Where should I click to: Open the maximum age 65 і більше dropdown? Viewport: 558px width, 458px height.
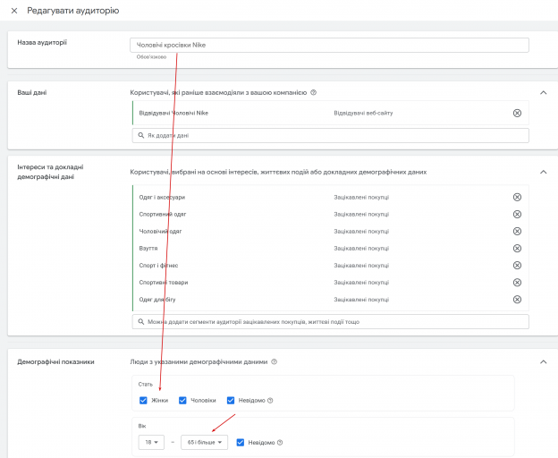point(204,442)
